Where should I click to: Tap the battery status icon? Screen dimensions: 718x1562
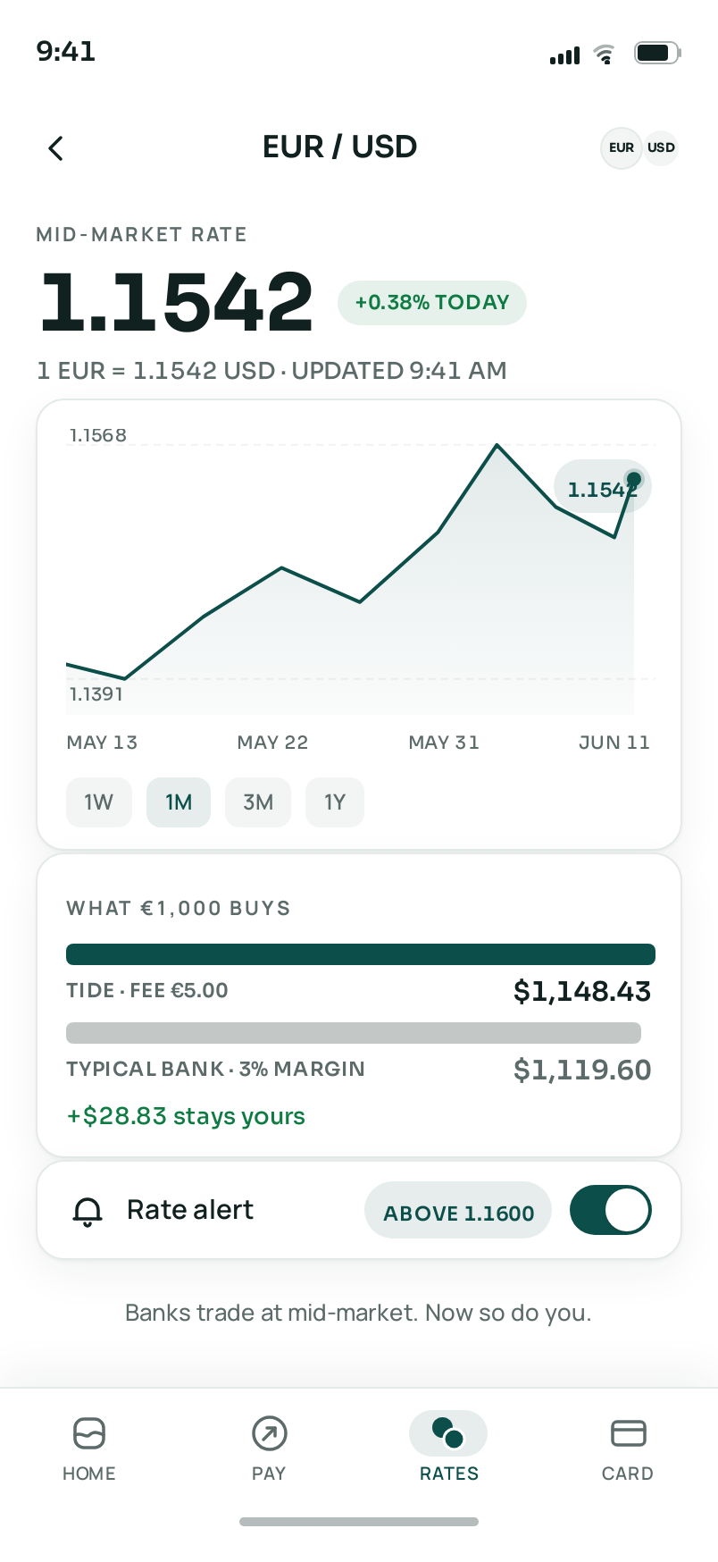[x=657, y=54]
